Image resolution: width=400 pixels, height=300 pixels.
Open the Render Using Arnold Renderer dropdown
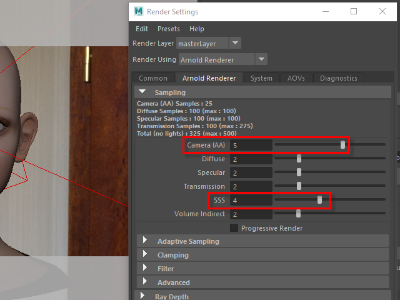(222, 60)
